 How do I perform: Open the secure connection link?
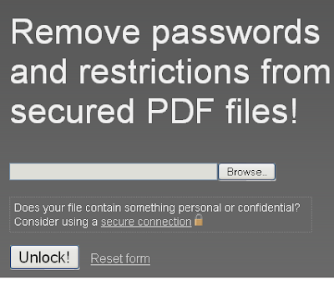point(146,222)
